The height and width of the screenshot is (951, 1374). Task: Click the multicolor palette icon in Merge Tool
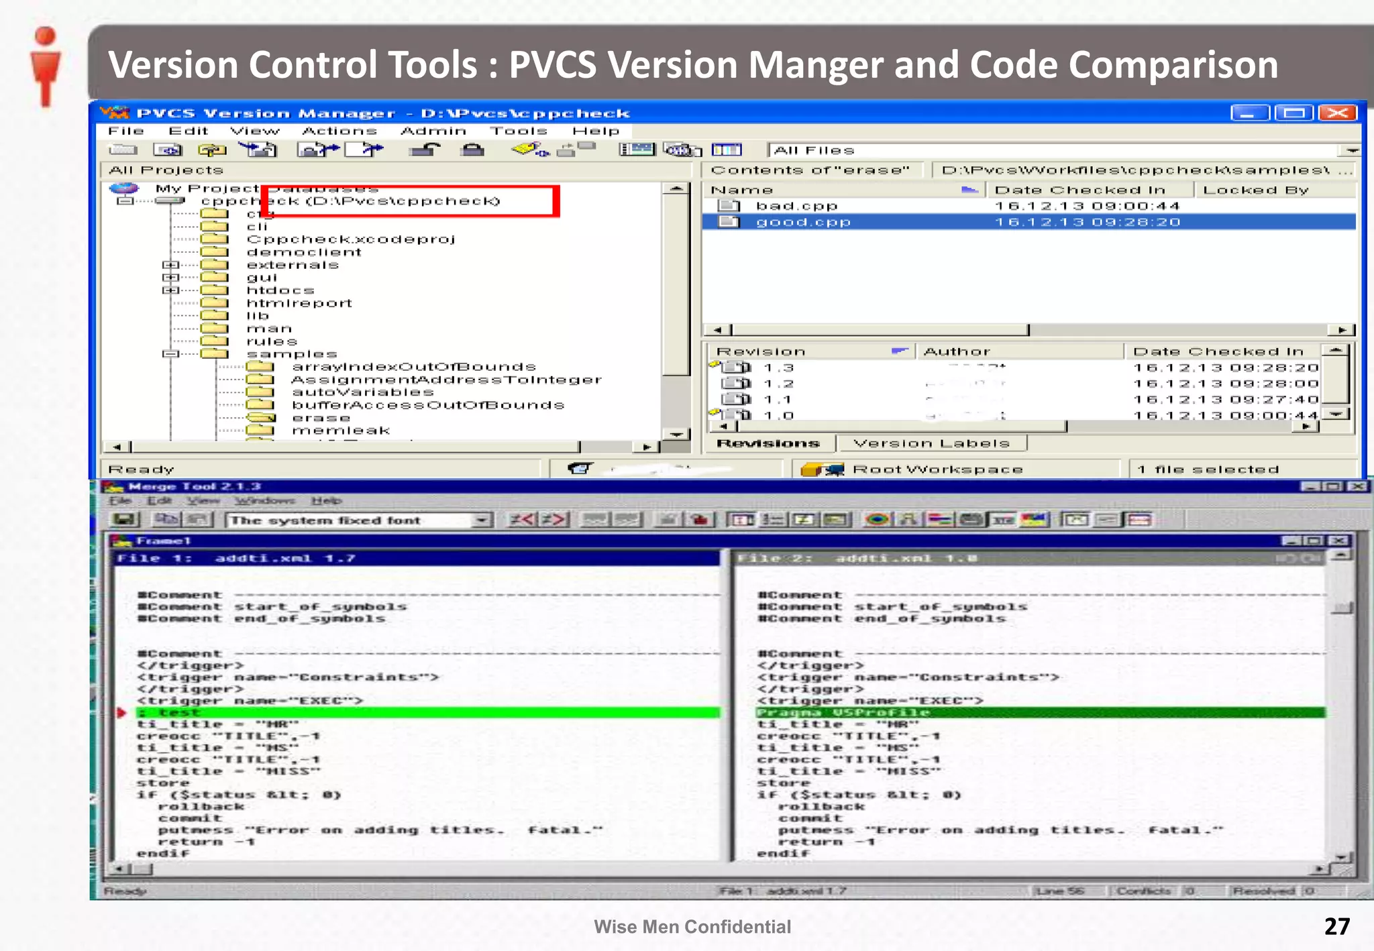click(x=1034, y=520)
